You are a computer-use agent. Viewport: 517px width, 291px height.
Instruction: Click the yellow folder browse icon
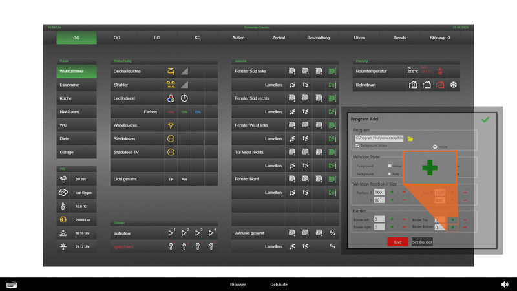410,138
